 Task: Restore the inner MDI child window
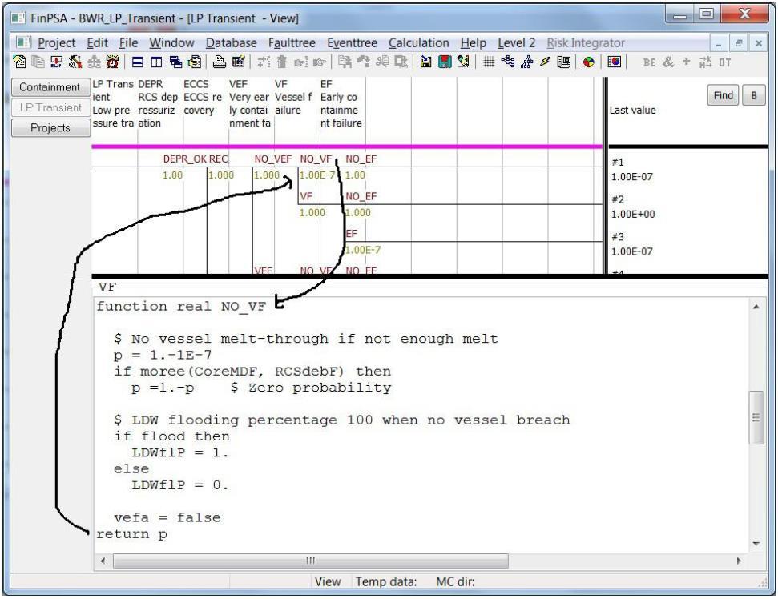tap(739, 43)
